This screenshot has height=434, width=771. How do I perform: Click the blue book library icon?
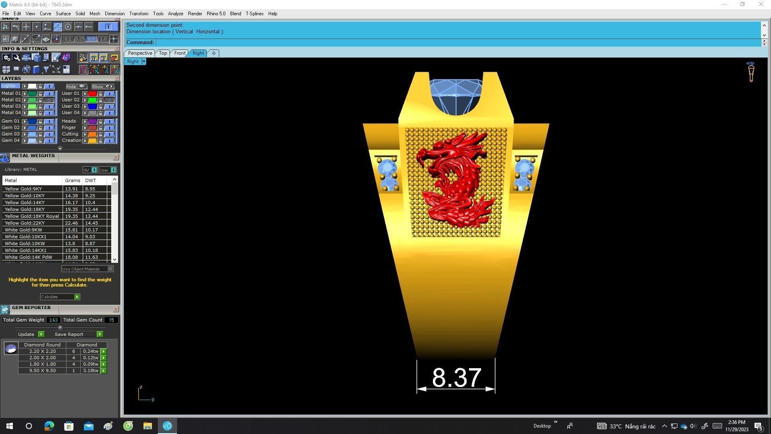pyautogui.click(x=36, y=70)
